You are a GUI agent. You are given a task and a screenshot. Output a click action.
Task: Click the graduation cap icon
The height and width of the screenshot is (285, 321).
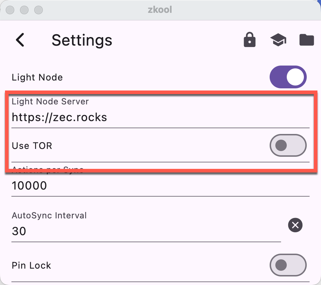(278, 40)
